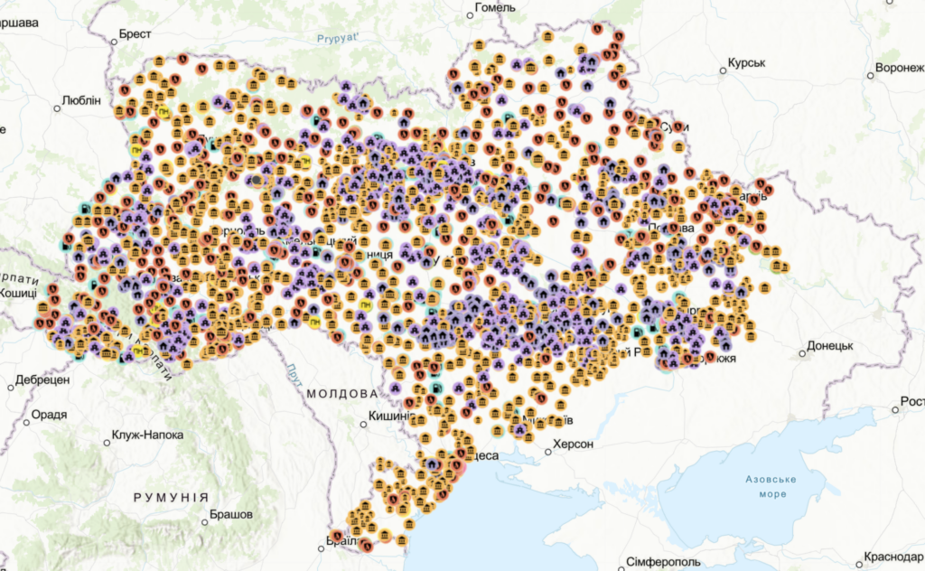The width and height of the screenshot is (925, 571).
Task: Click the gray circle marker in western Ukraine
Action: pos(257,180)
